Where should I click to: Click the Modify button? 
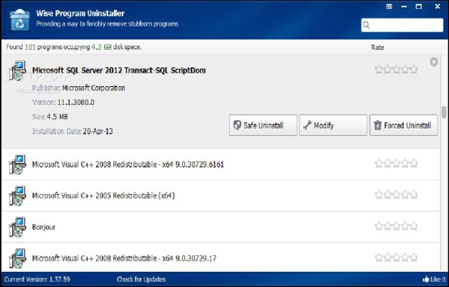point(333,125)
